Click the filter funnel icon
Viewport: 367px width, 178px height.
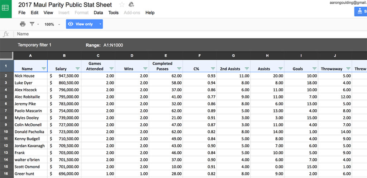coord(32,24)
